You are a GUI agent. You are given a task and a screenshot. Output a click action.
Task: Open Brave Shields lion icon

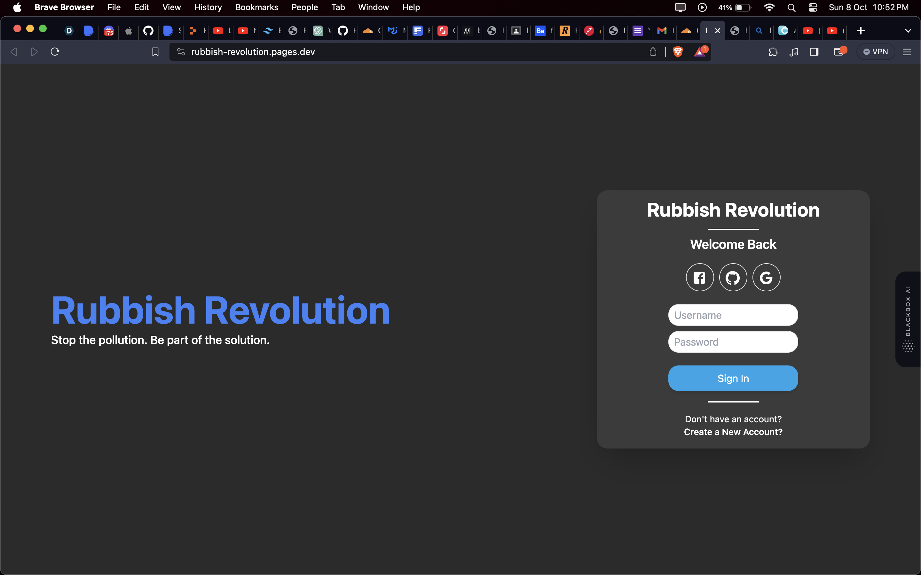(x=678, y=52)
